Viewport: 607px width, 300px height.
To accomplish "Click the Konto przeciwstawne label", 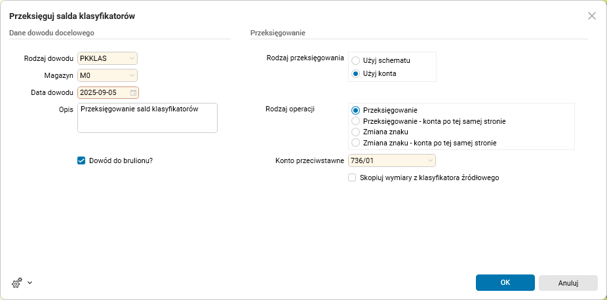I will (x=309, y=160).
